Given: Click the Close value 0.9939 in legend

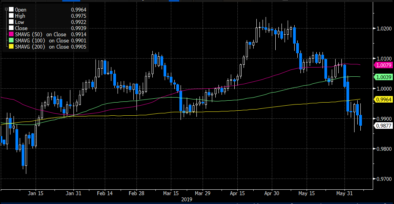Looking at the screenshot, I should pyautogui.click(x=78, y=28).
